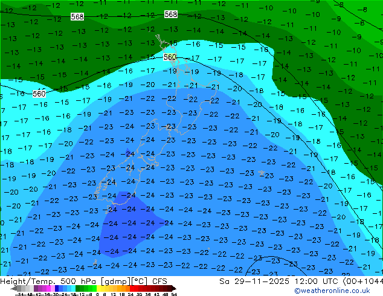Click the dark green swatch left of -12 in the legend
The image size is (383, 296).
coord(78,288)
